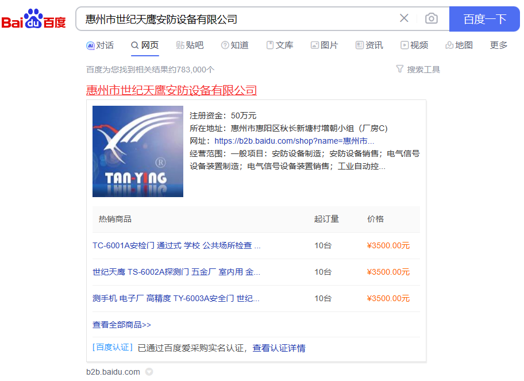Open camera image search
Screen dimensions: 524x381
tap(431, 18)
